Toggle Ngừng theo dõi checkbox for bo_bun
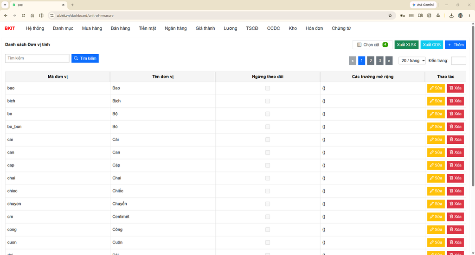This screenshot has width=475, height=255. [268, 127]
